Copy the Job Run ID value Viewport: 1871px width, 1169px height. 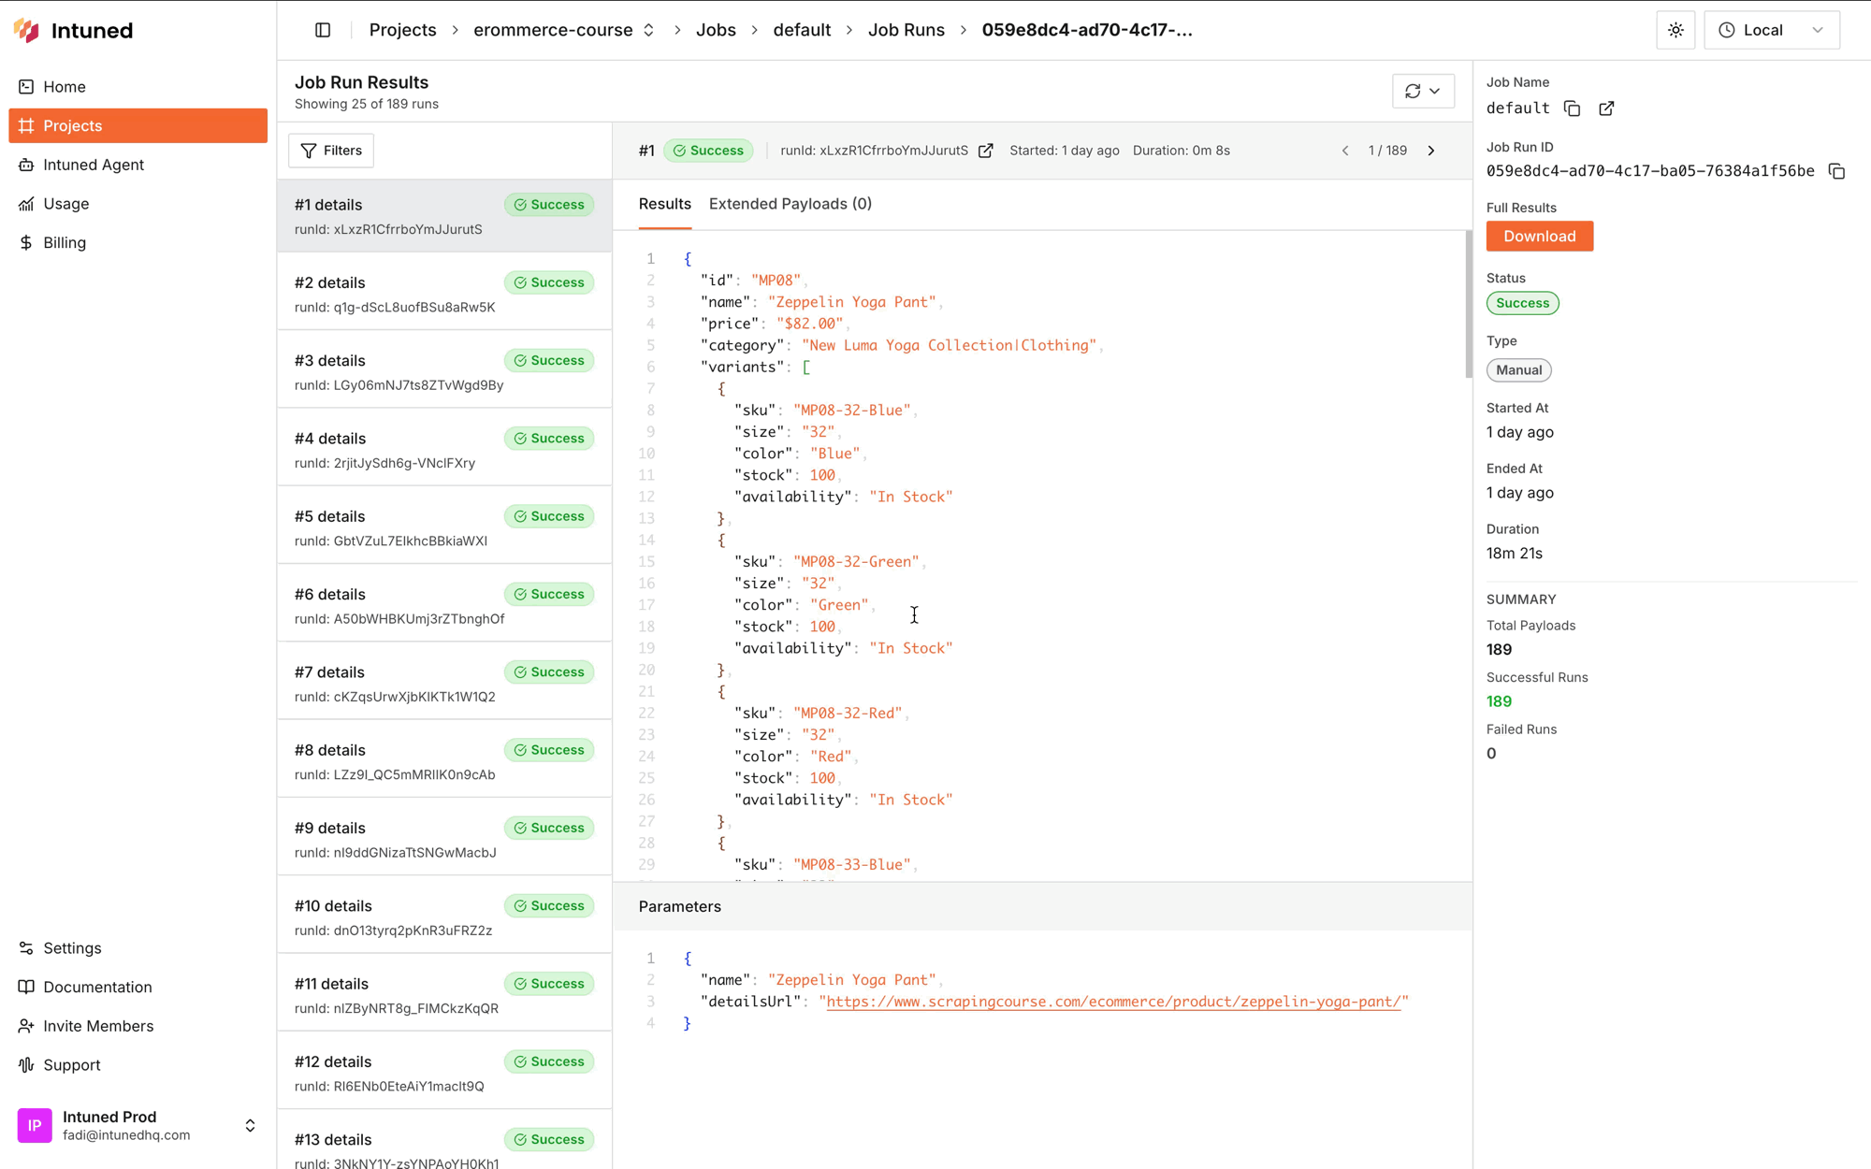pyautogui.click(x=1837, y=171)
